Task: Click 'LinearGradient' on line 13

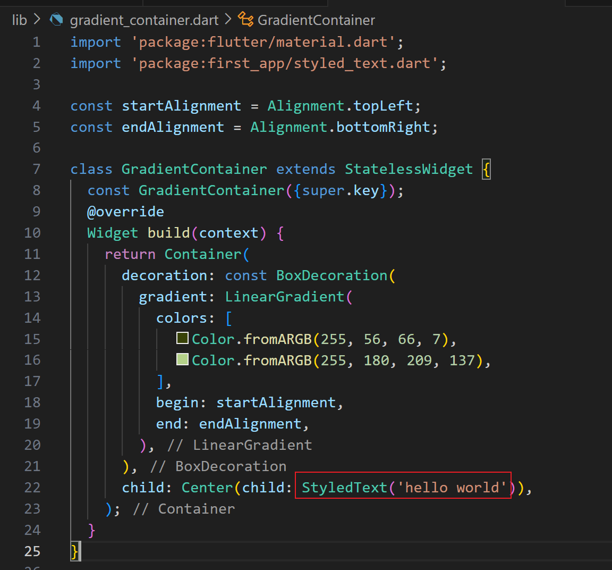Action: click(285, 297)
